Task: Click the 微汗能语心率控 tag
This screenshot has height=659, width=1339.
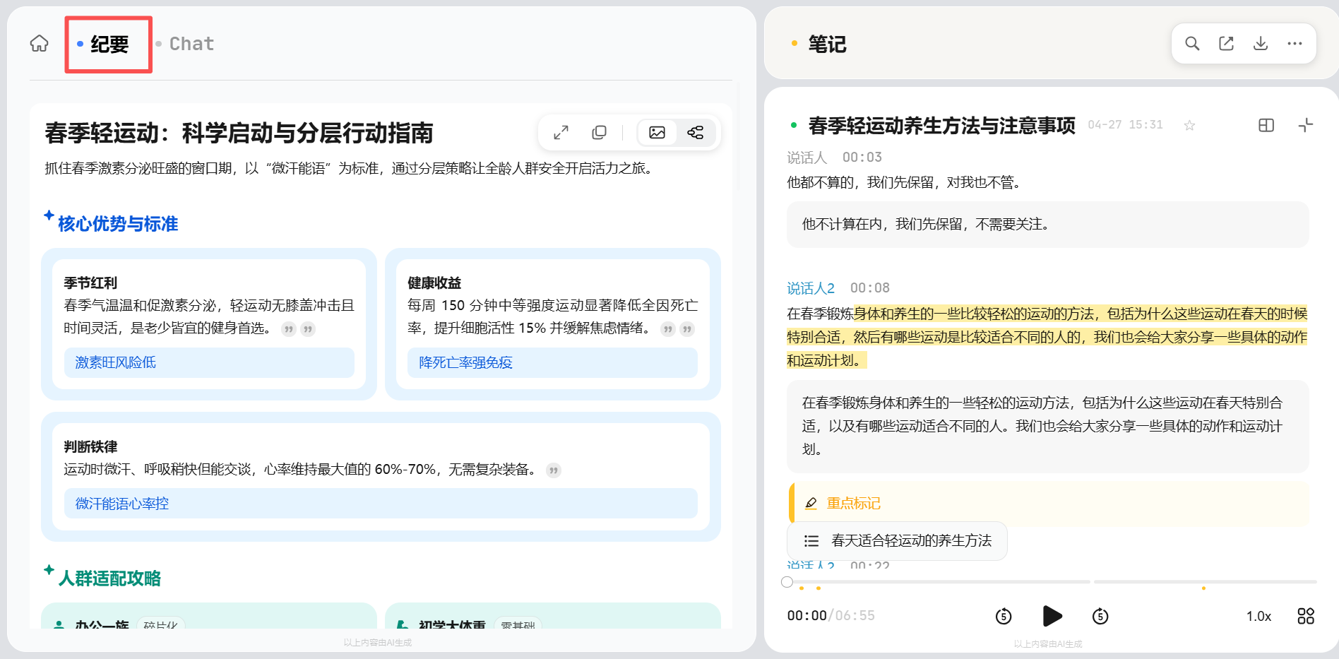Action: pyautogui.click(x=381, y=504)
